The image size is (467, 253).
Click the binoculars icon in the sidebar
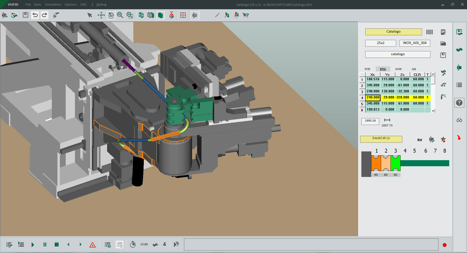(x=459, y=120)
